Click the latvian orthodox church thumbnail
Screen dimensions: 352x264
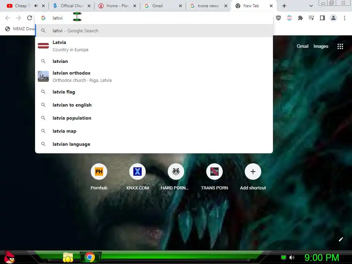click(43, 76)
